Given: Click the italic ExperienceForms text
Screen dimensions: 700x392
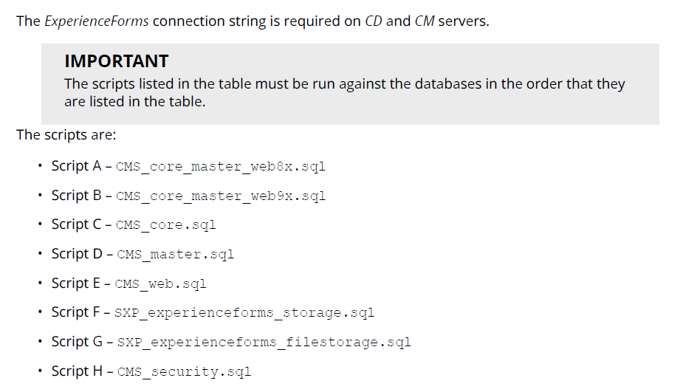Looking at the screenshot, I should coord(97,21).
